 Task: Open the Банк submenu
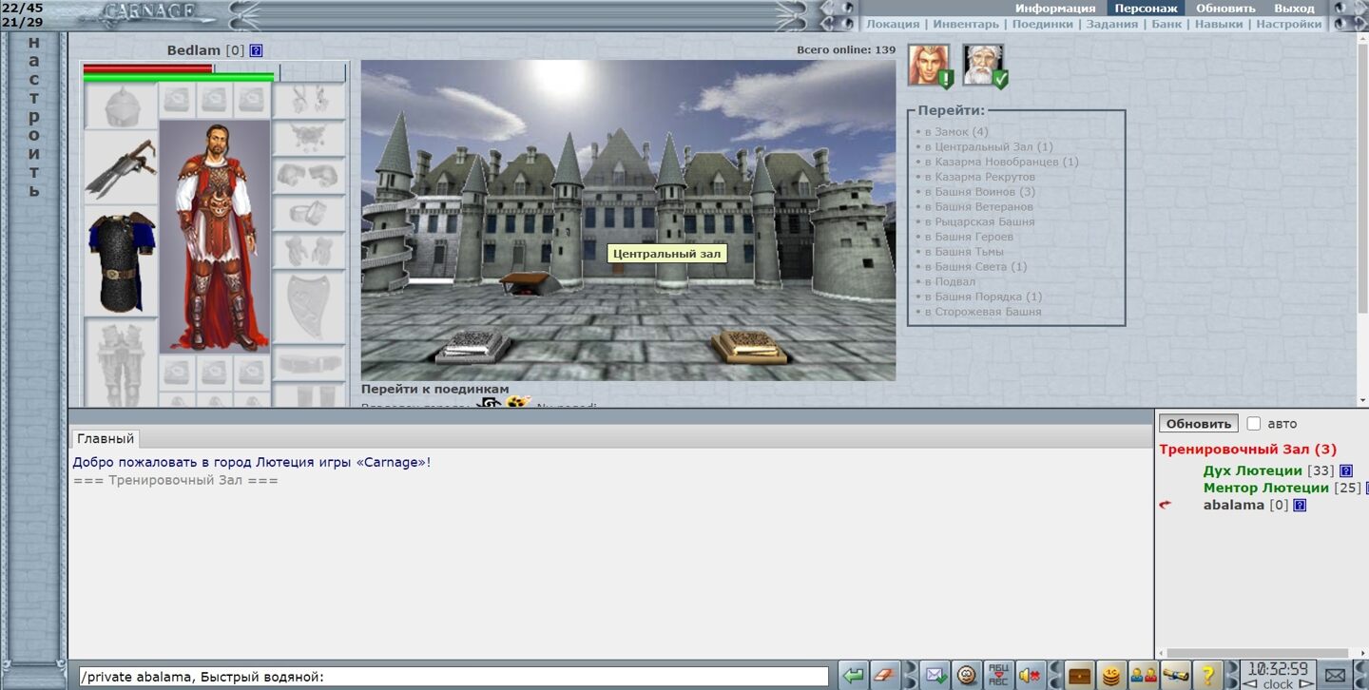coord(1167,24)
